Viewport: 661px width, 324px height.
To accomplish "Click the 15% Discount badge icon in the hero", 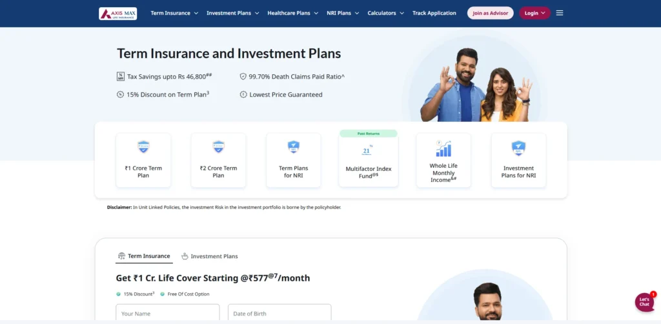I will [x=120, y=94].
